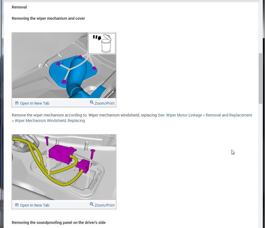
Task: Click the 'Wiper Mechanism Windshield, Replacing' link on the second line
Action: (50, 121)
